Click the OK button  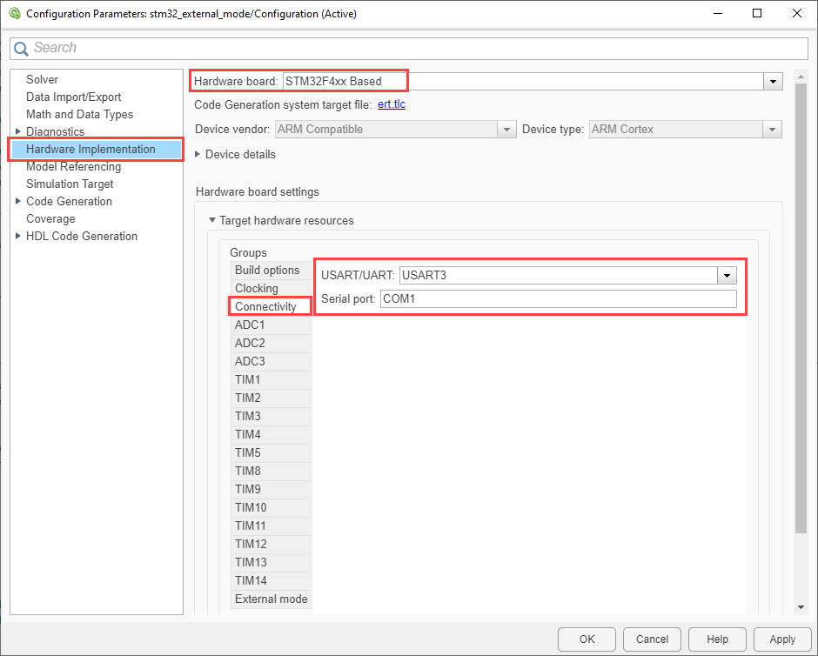587,639
